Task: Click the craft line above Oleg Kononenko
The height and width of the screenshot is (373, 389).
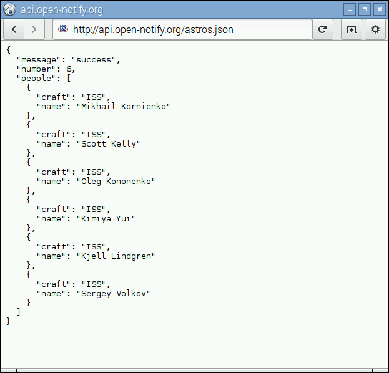Action: (73, 172)
